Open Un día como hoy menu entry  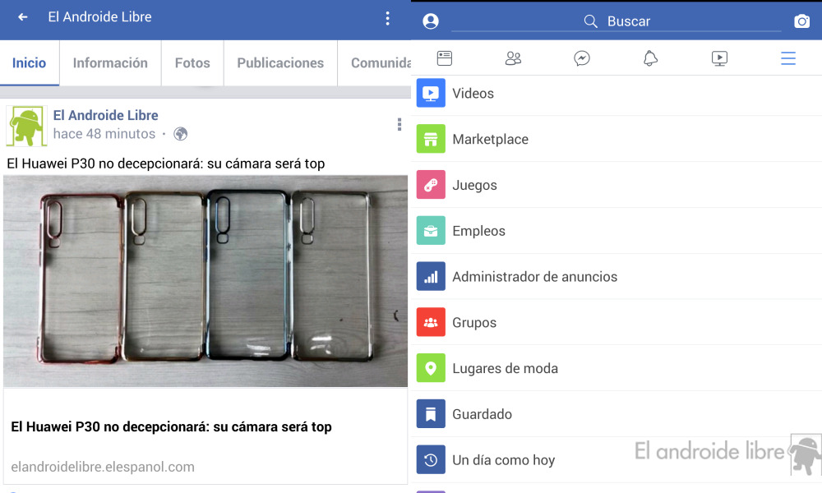point(616,460)
